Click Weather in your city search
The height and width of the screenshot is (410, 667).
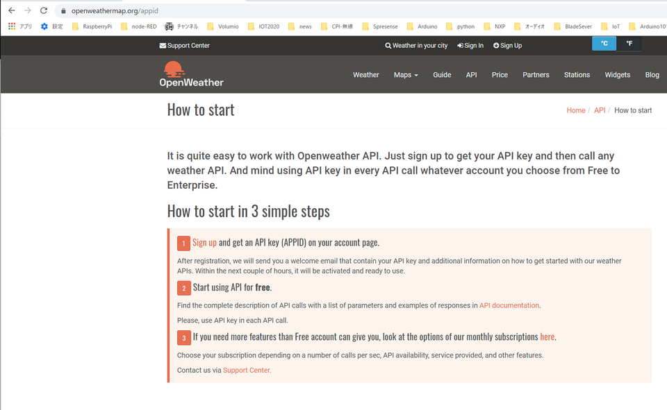416,46
